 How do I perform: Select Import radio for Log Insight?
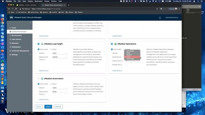pyautogui.click(x=50, y=49)
